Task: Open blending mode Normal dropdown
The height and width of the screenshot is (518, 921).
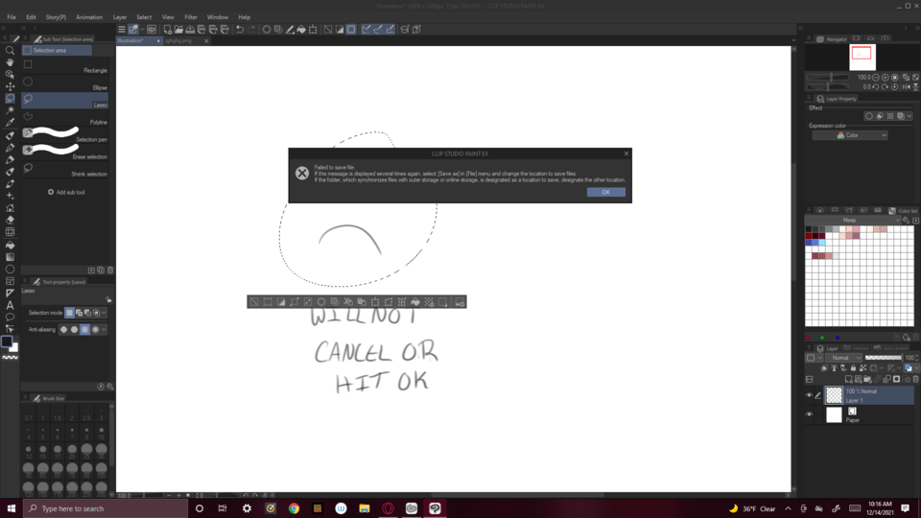Action: click(x=844, y=358)
